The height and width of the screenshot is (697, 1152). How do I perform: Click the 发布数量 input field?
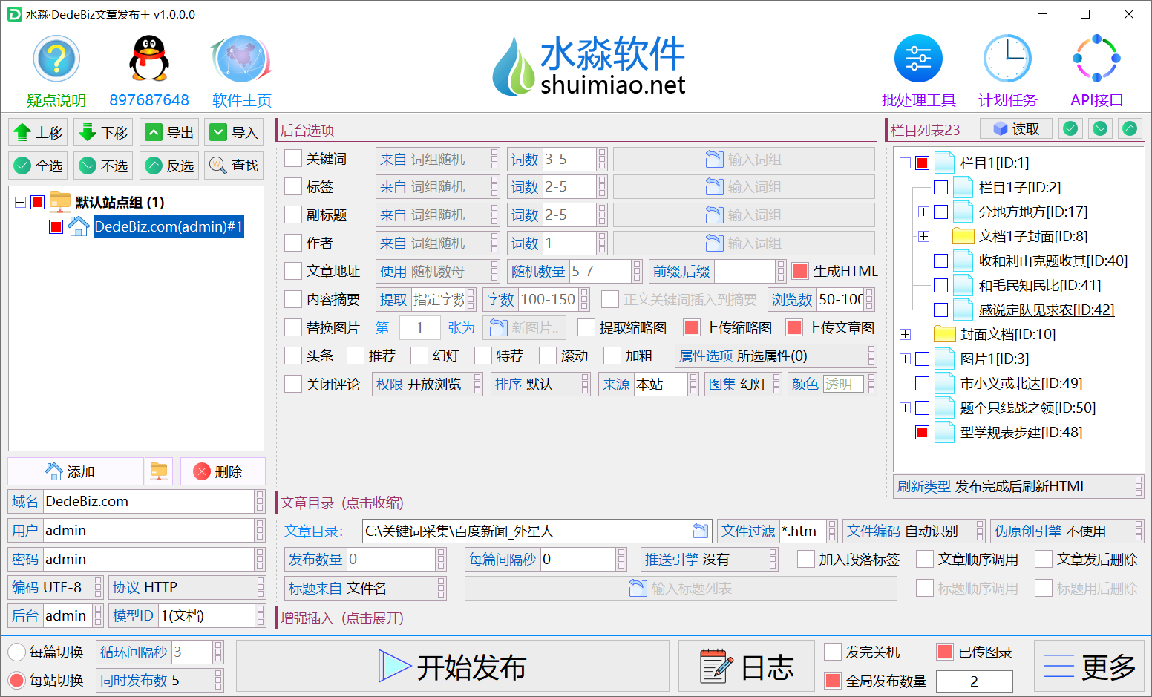[x=391, y=560]
